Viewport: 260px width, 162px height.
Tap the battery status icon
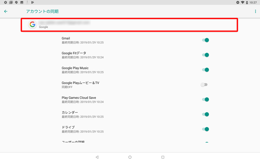pyautogui.click(x=247, y=2)
